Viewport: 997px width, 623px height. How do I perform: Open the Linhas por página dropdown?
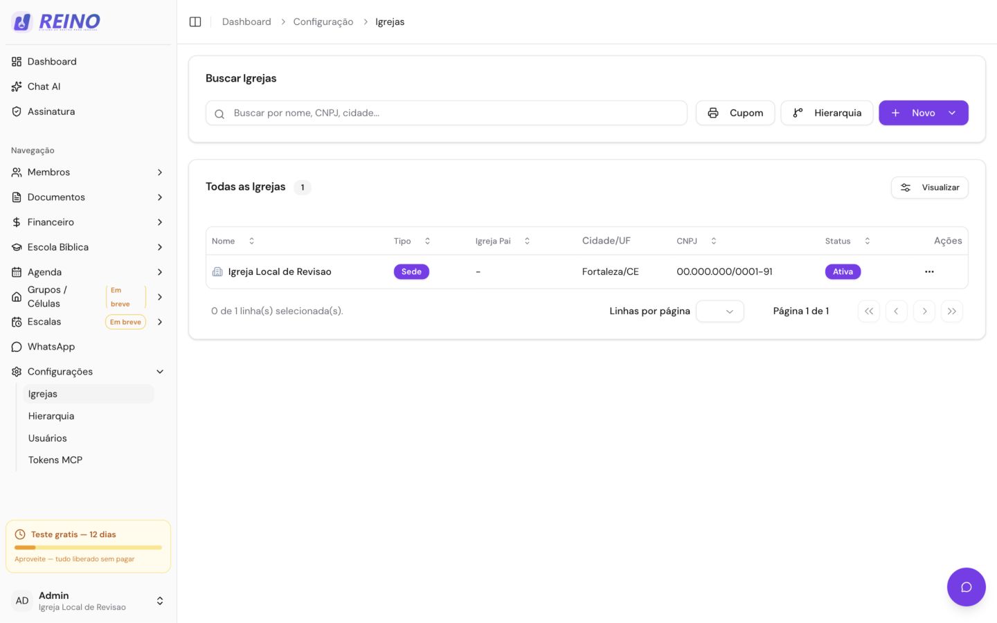[720, 311]
